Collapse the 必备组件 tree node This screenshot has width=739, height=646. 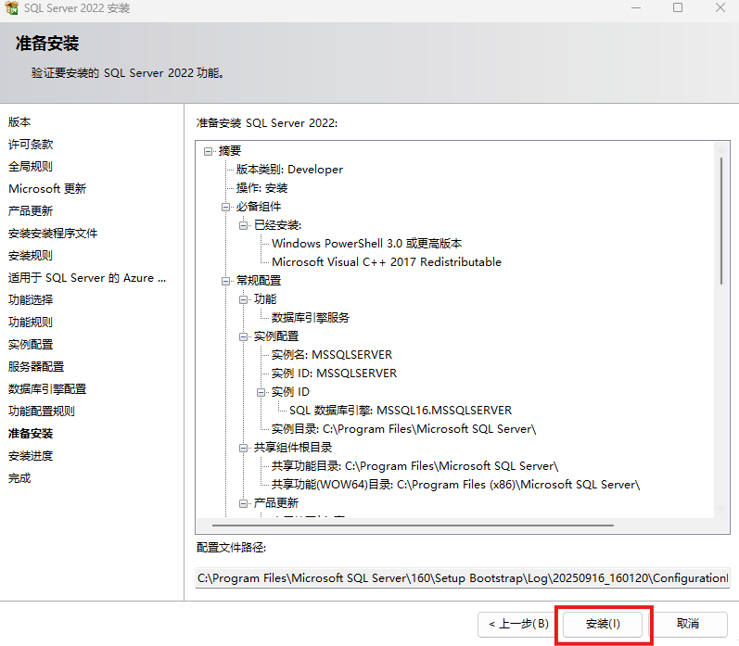coord(225,207)
